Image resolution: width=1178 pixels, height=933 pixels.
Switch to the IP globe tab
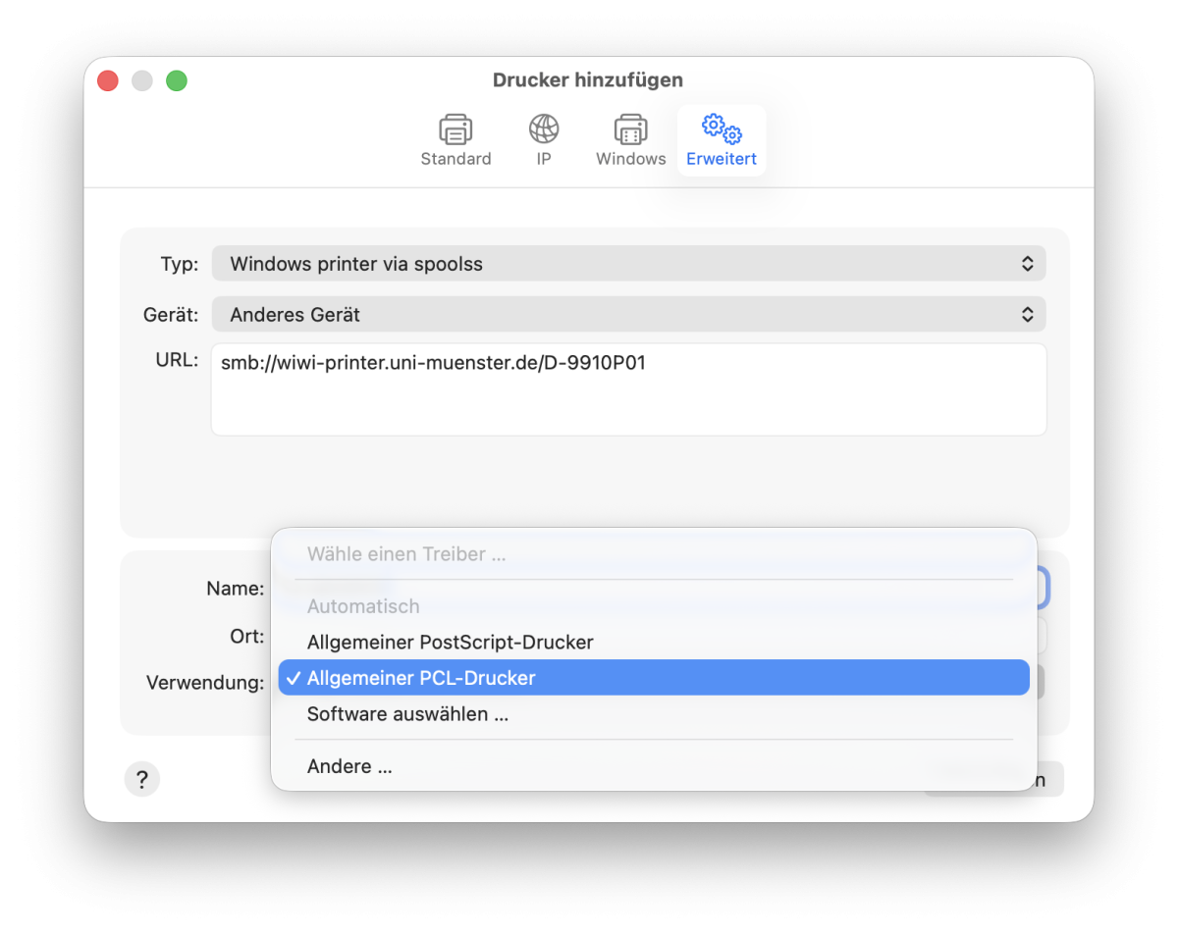click(x=544, y=130)
